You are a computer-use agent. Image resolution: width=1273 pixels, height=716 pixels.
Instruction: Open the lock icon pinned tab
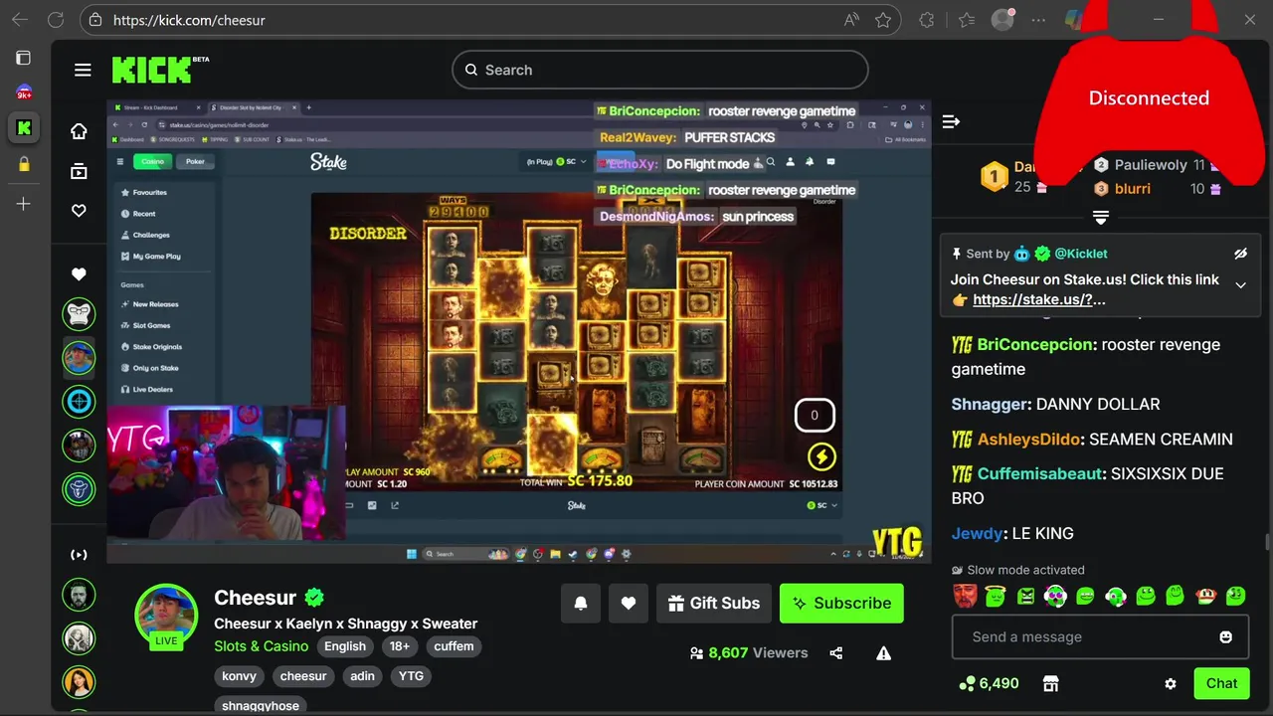pyautogui.click(x=24, y=165)
